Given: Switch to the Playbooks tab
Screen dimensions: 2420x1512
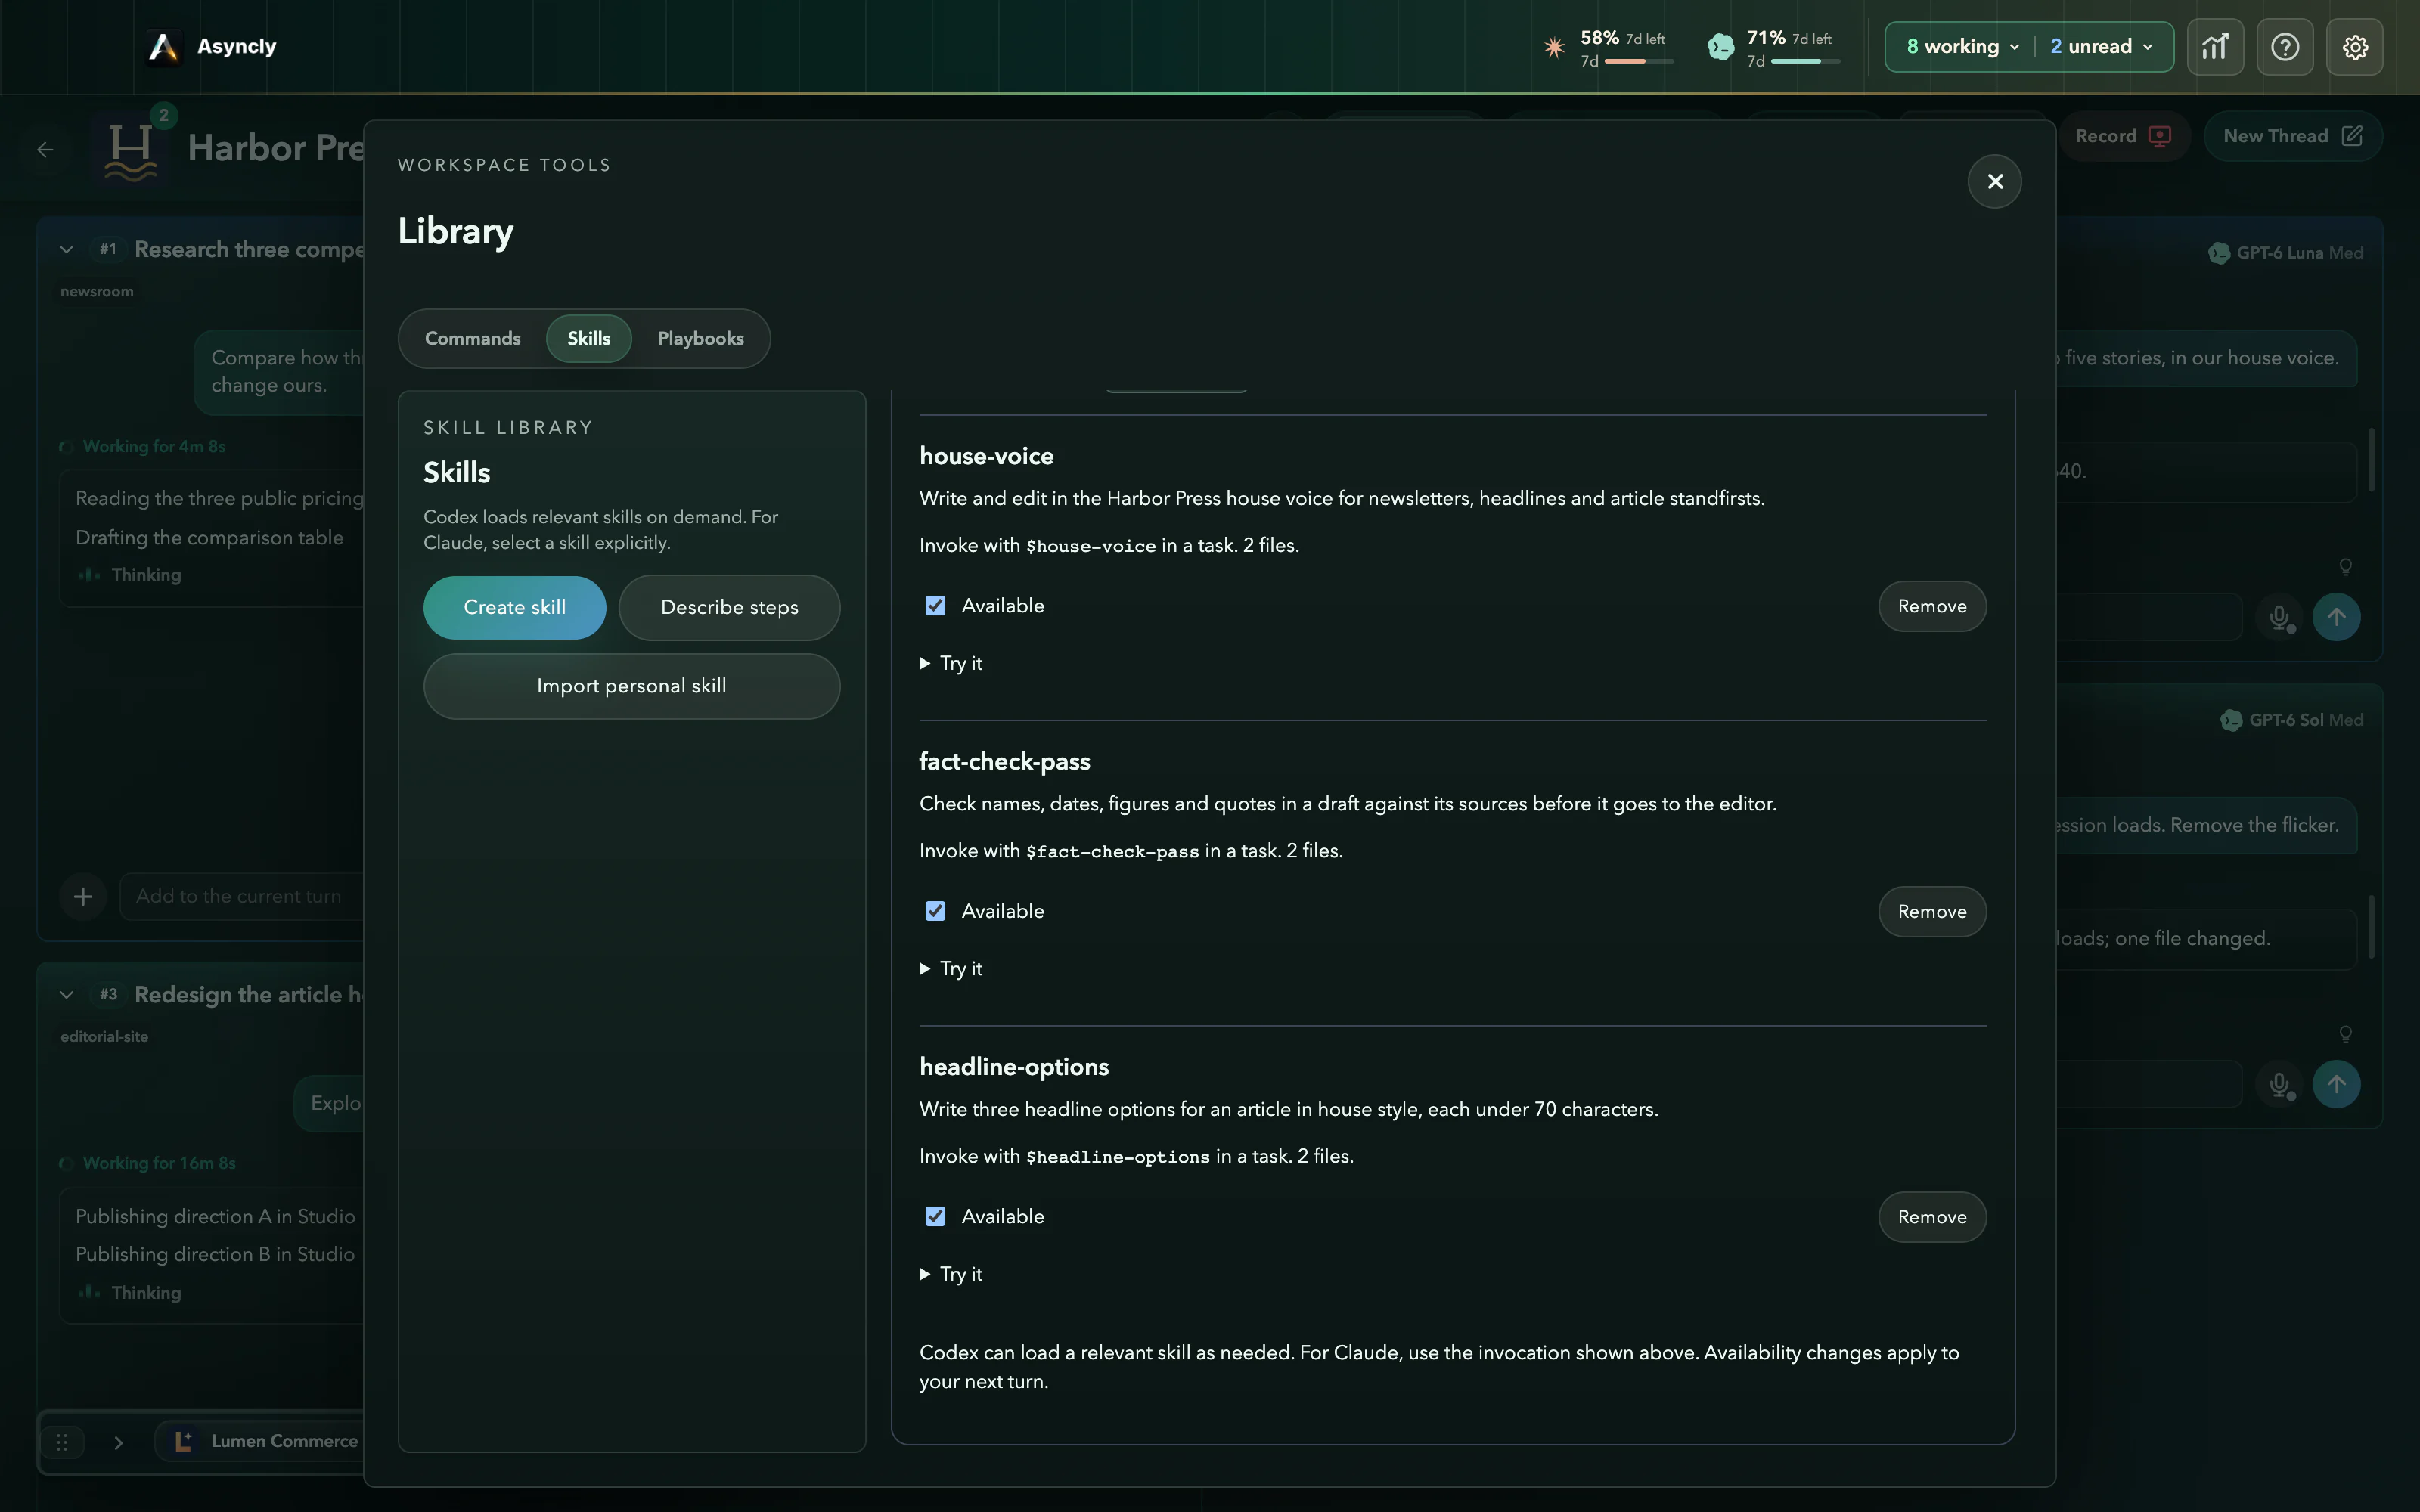Looking at the screenshot, I should pyautogui.click(x=700, y=339).
